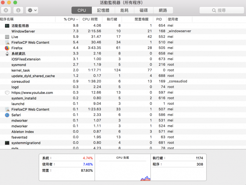Viewport: 246px width, 185px height.
Task: Open the 磁碟 tab
Action: pos(144,10)
